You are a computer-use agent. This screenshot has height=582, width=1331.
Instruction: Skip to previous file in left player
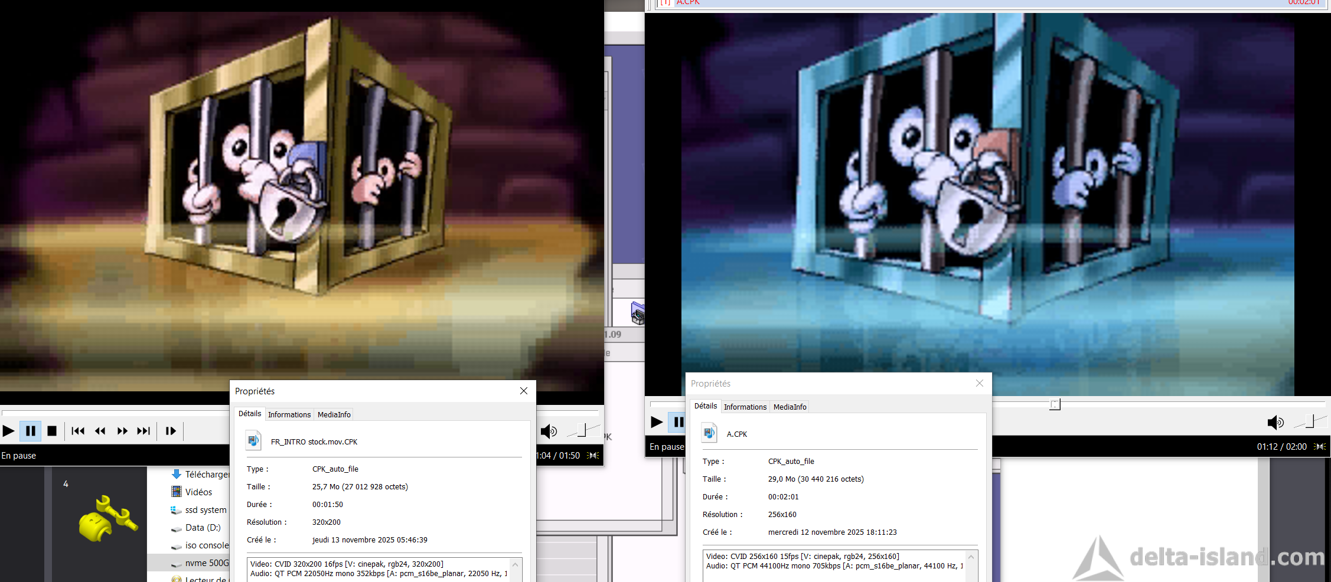click(x=78, y=431)
